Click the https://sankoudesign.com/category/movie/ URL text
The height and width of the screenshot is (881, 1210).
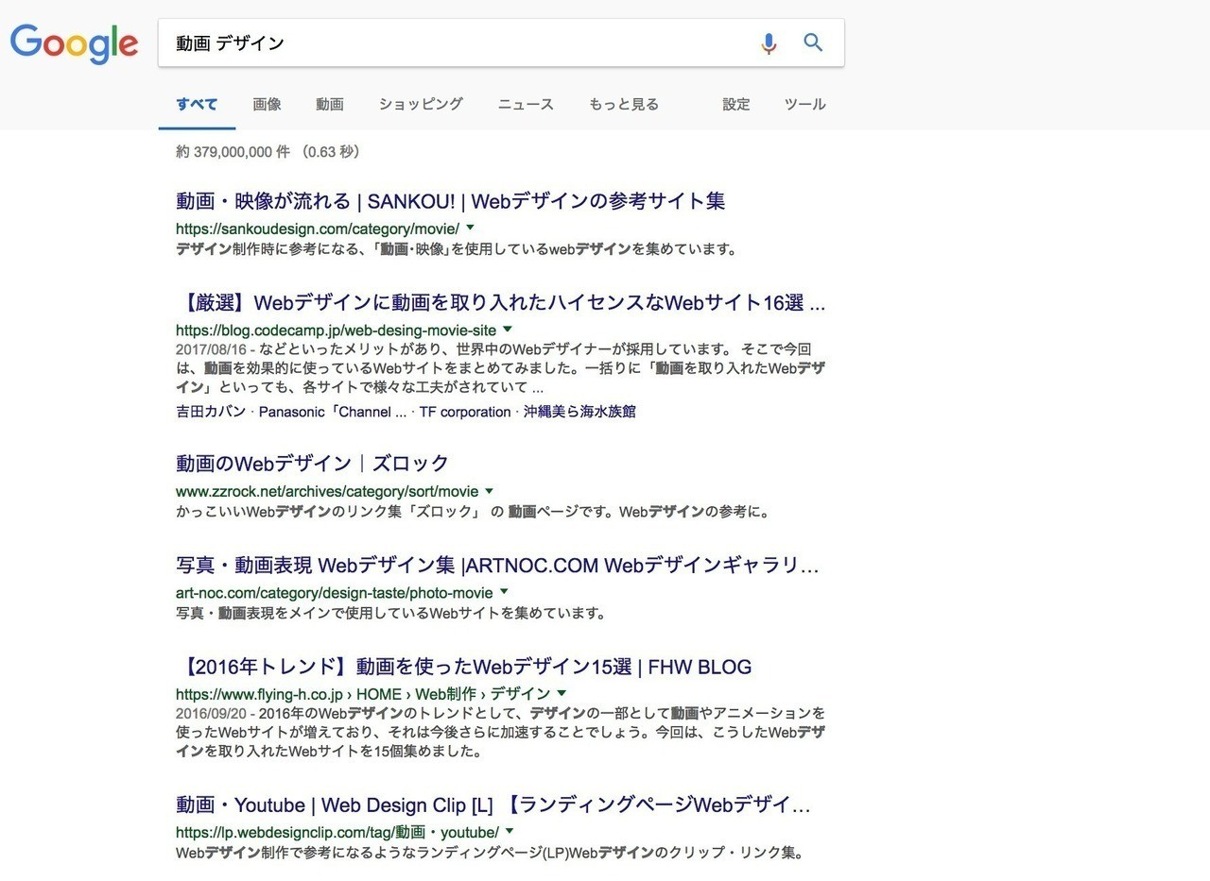[x=318, y=229]
